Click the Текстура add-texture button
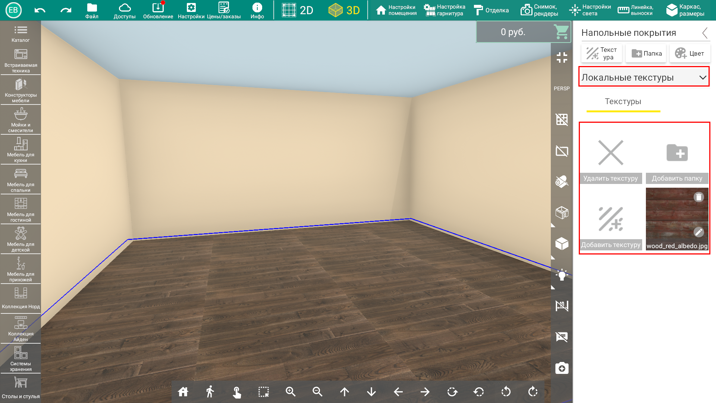 602,53
